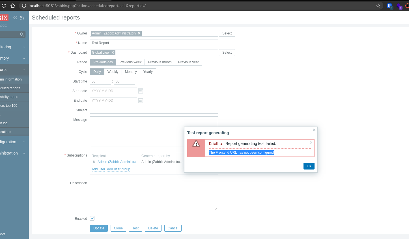409x239 pixels.
Task: Remove Admin (Zabbix Administrator) from Owner field
Action: (x=139, y=33)
